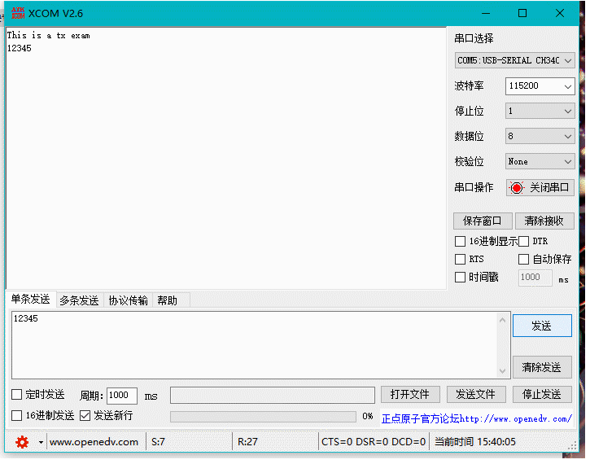The width and height of the screenshot is (590, 464).
Task: Click the CTS=0 DSR=0 DCD=0 status text
Action: [x=374, y=442]
